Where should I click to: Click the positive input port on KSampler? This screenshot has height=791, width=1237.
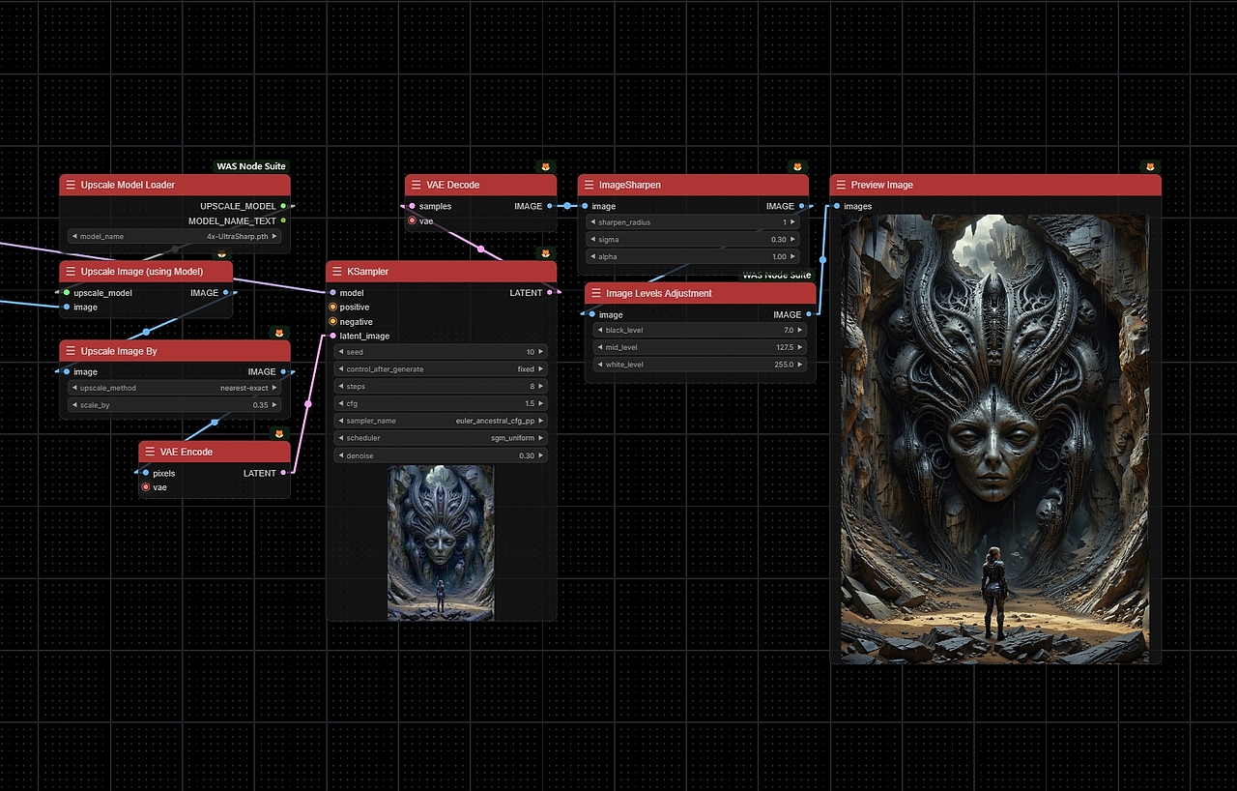click(332, 308)
